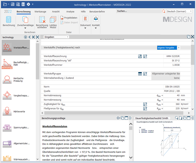
Task: Click the Projektdaten button
Action: tap(69, 18)
